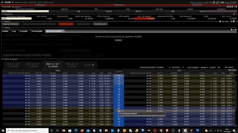The height and width of the screenshot is (133, 238).
Task: Collapse the Catene di opzioni section
Action: [x=2, y=59]
